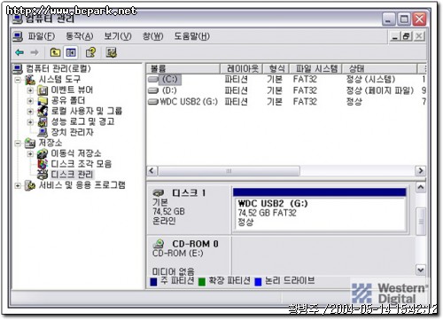Expand the 공유 폴더 node
The image size is (443, 320).
tap(30, 101)
